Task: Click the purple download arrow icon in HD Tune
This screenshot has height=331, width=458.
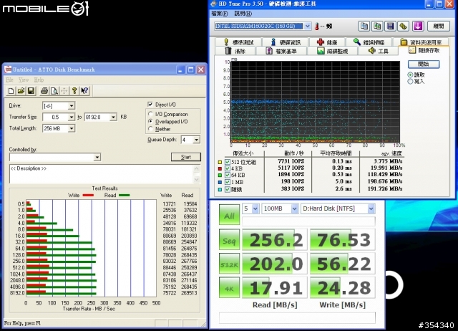Action: pyautogui.click(x=418, y=27)
